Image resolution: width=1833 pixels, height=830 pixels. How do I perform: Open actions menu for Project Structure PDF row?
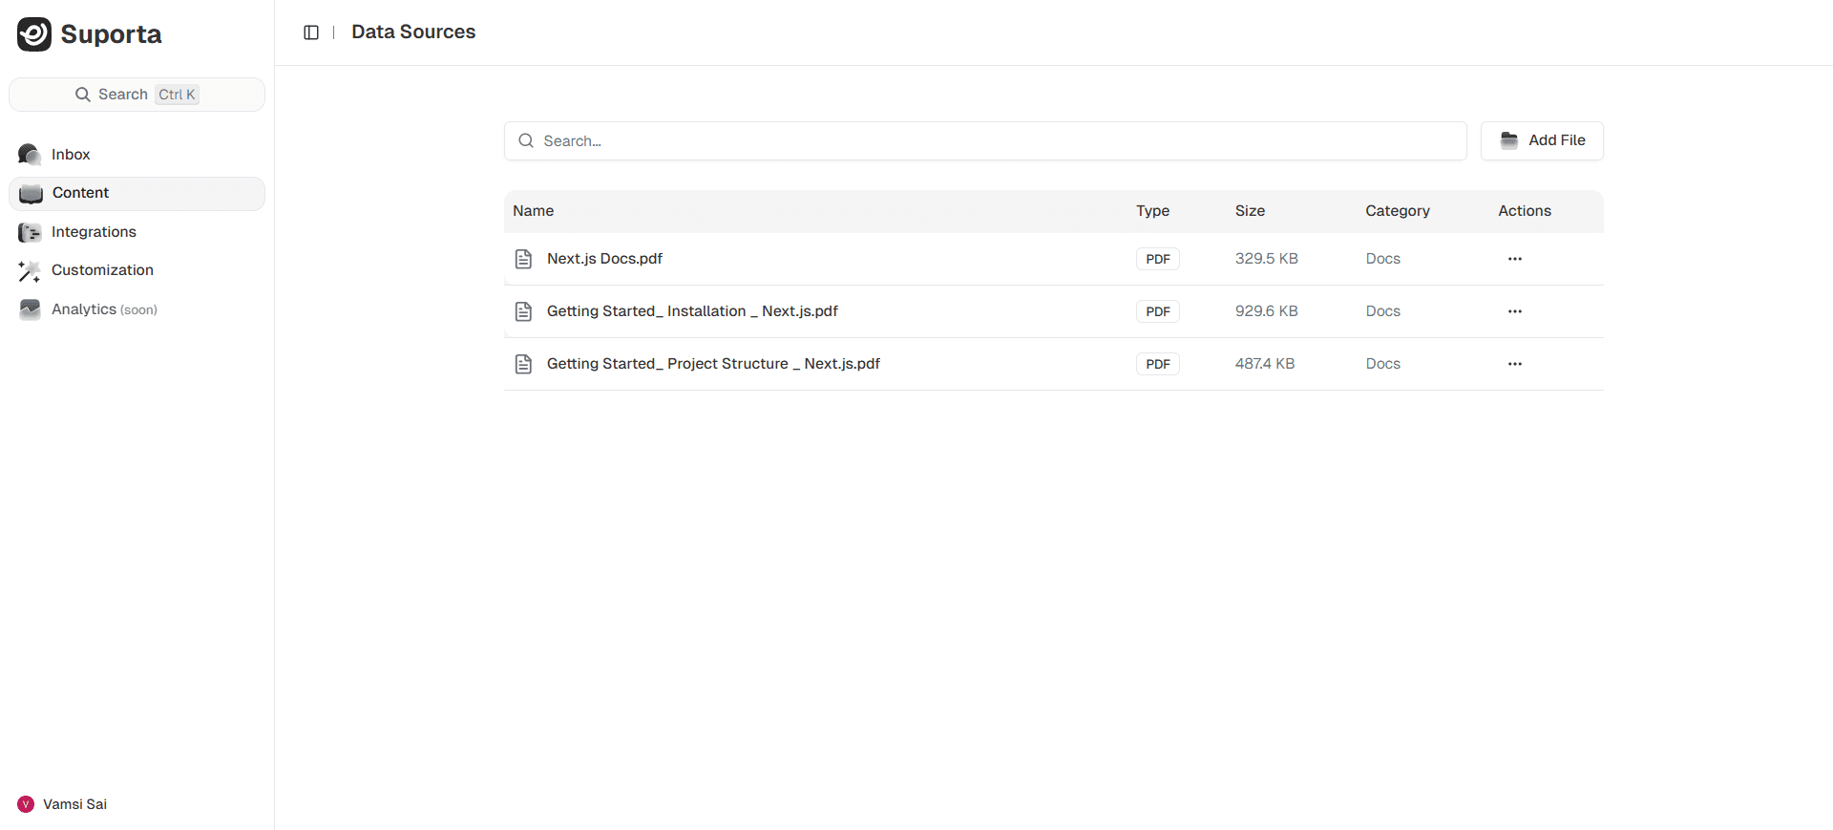1515,364
